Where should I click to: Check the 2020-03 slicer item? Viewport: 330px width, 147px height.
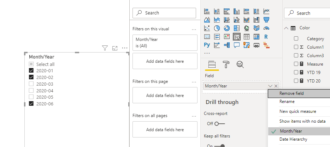pos(31,84)
